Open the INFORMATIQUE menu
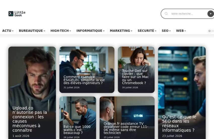 coord(90,31)
